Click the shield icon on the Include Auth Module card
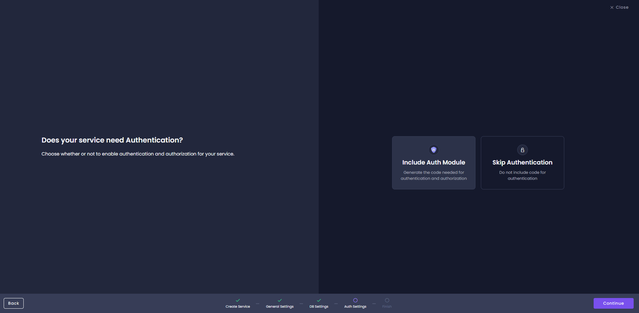 pyautogui.click(x=433, y=150)
